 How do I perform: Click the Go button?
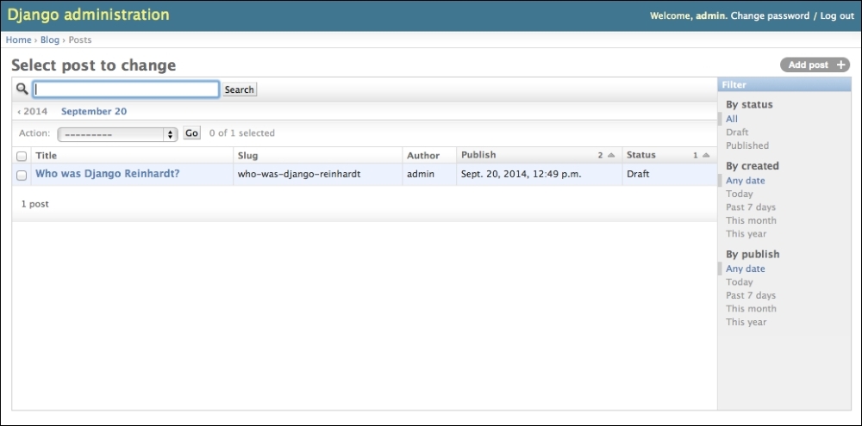[191, 133]
